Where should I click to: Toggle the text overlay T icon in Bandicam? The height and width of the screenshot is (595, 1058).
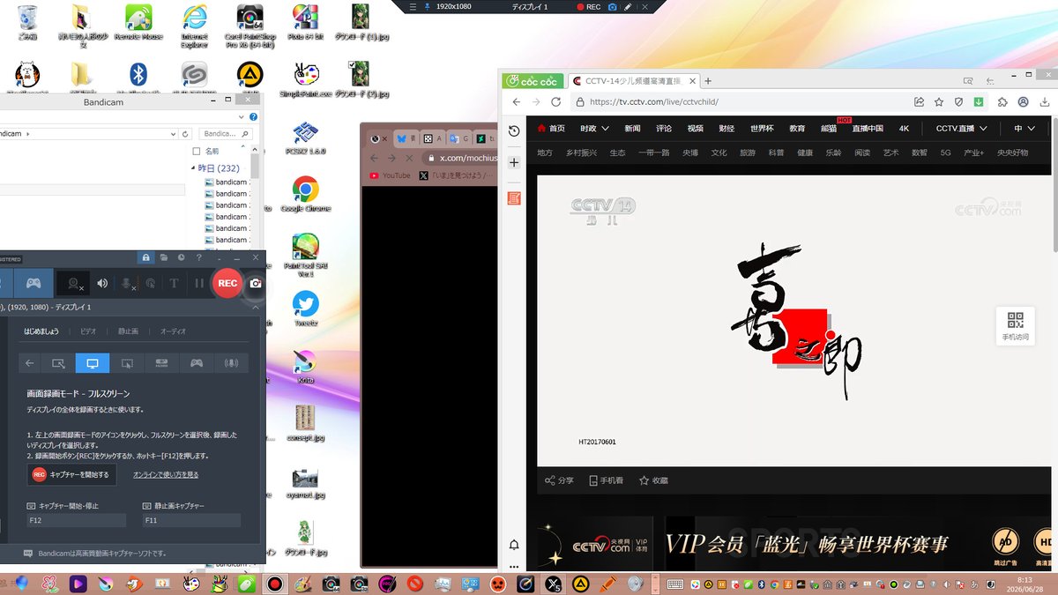174,283
